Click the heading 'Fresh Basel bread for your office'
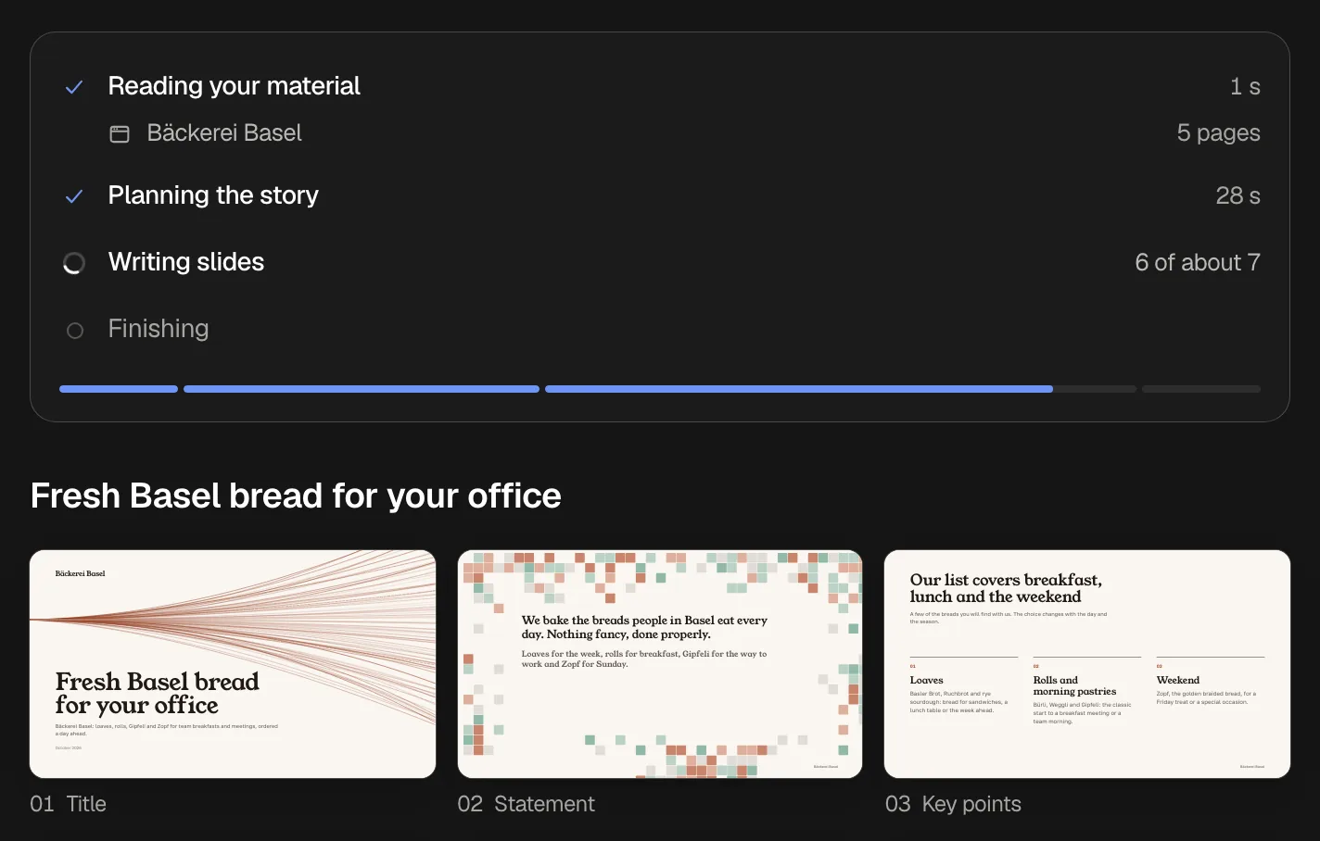This screenshot has height=841, width=1320. (296, 496)
